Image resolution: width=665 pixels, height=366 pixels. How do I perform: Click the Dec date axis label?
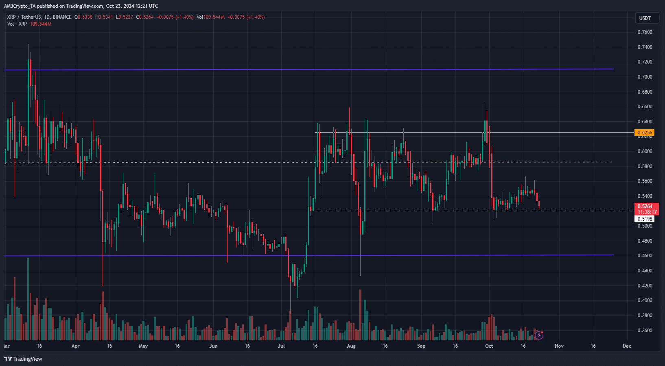pos(627,346)
